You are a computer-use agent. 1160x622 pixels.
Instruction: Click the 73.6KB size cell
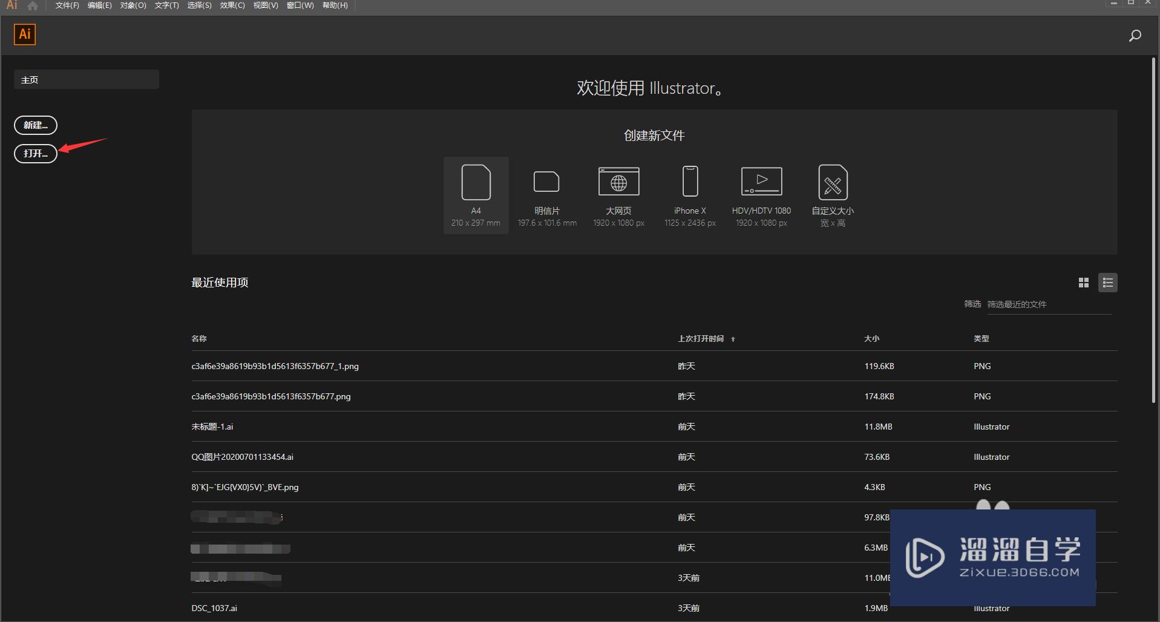[x=877, y=457]
